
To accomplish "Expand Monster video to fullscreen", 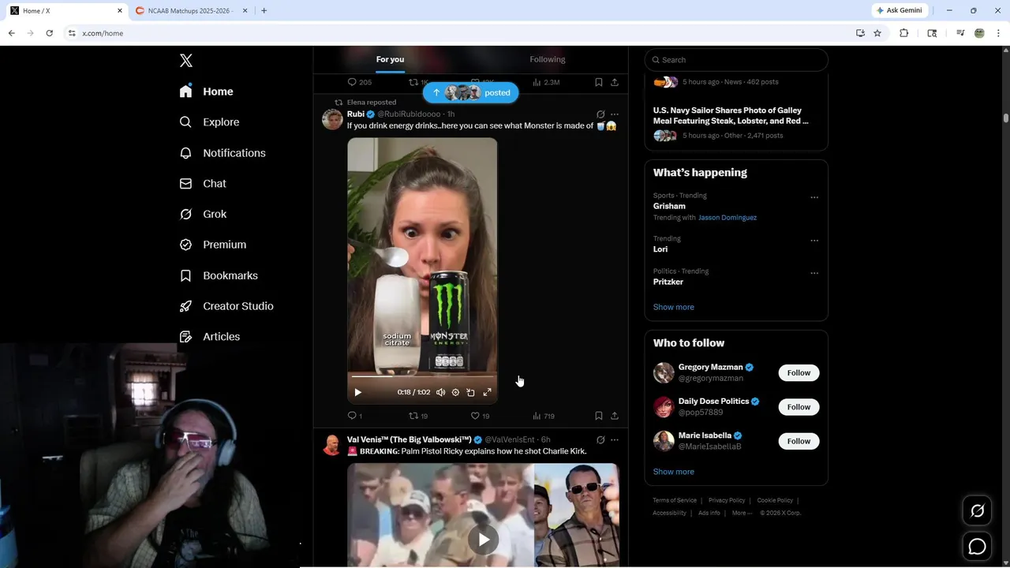I will [x=487, y=392].
